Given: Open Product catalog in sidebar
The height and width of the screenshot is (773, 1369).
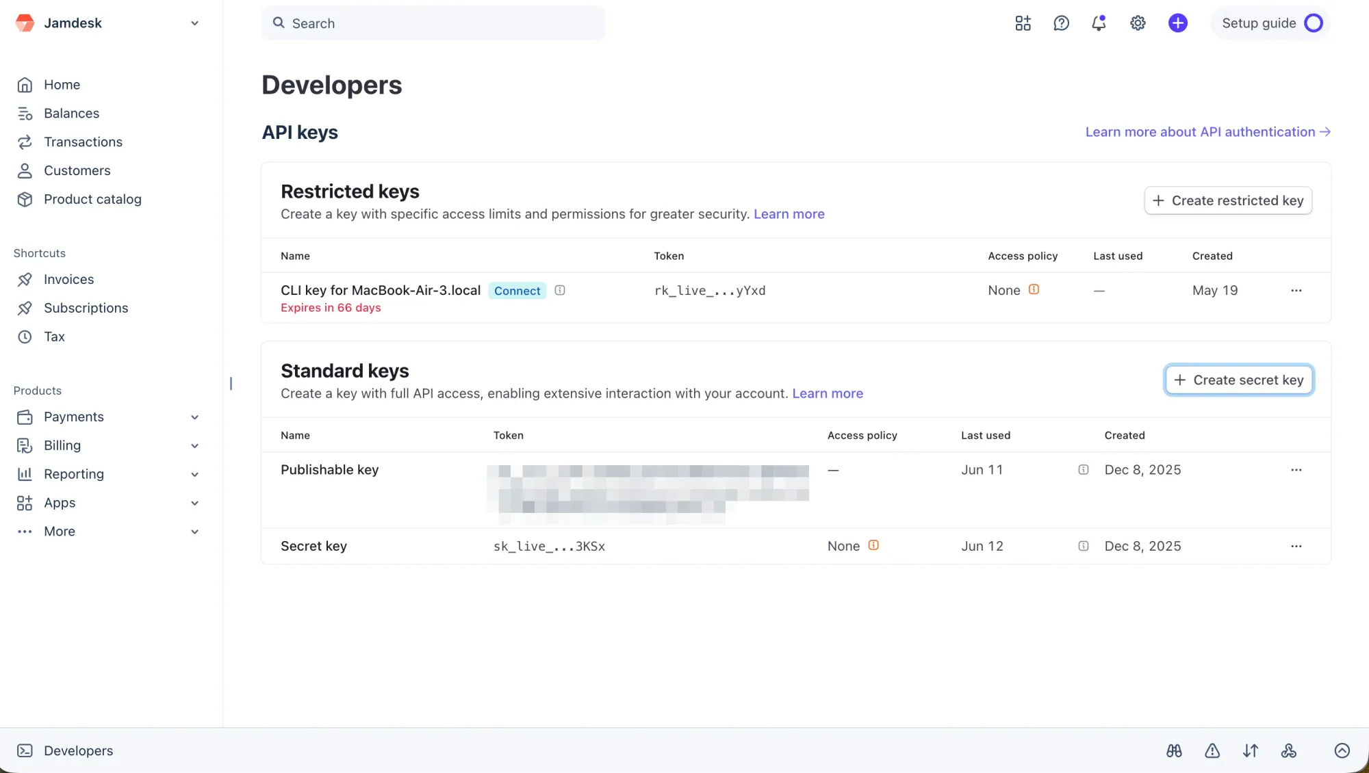Looking at the screenshot, I should click(x=92, y=200).
